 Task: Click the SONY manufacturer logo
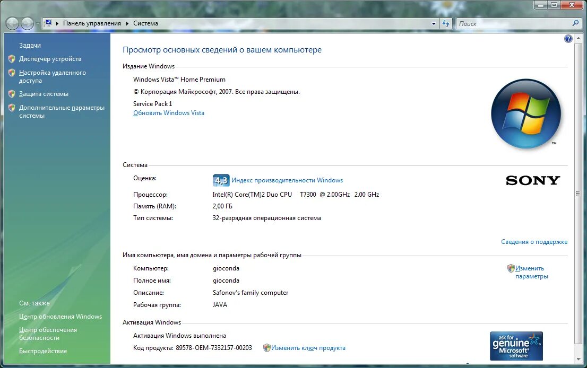(x=533, y=180)
